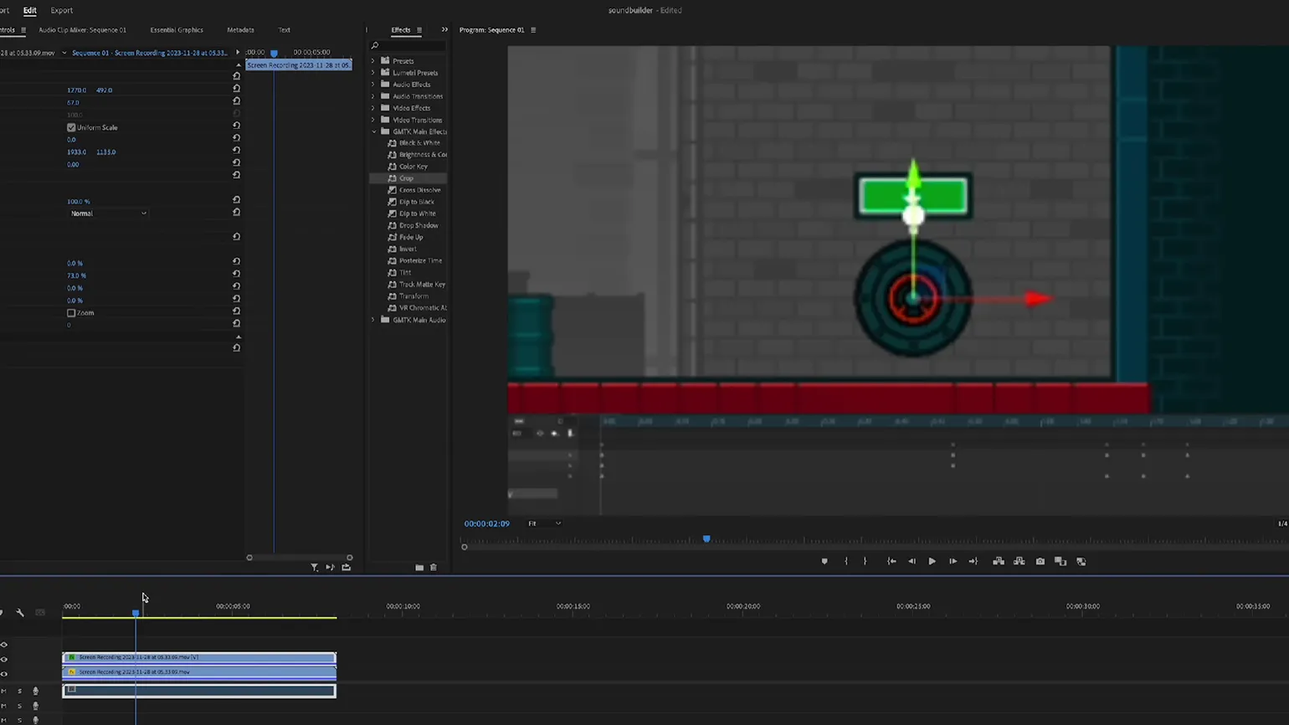Open the Export workspace tab
Image resolution: width=1289 pixels, height=725 pixels.
tap(62, 10)
